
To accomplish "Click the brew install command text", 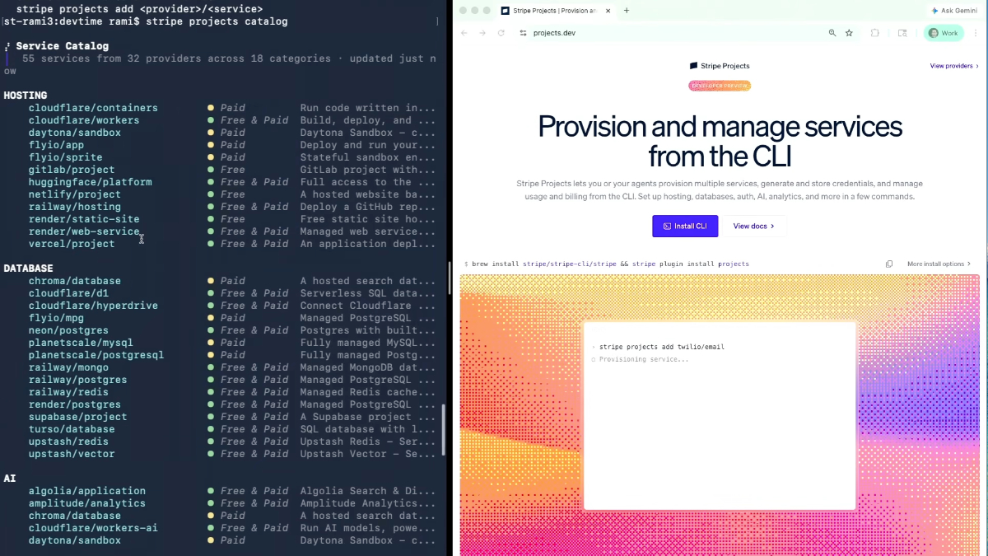I will pyautogui.click(x=610, y=264).
